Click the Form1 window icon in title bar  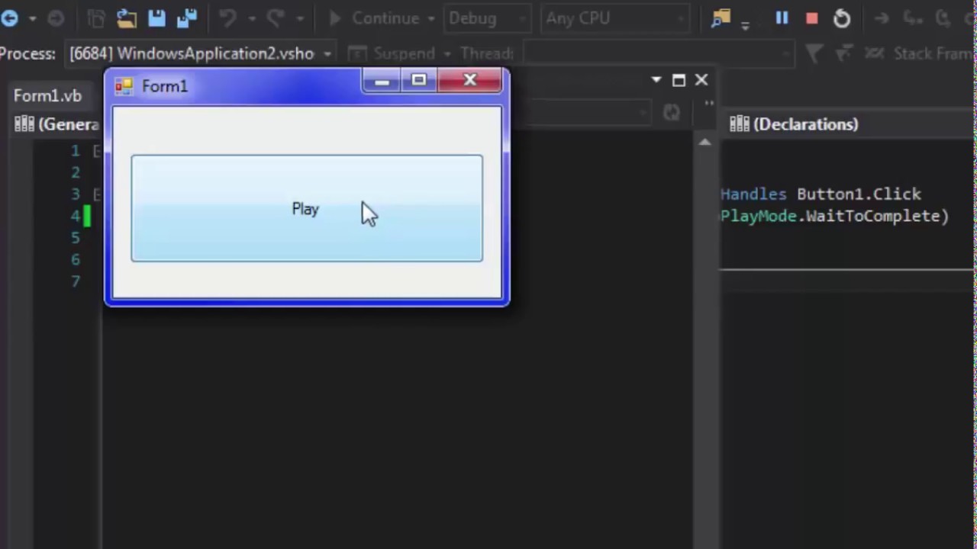tap(124, 86)
